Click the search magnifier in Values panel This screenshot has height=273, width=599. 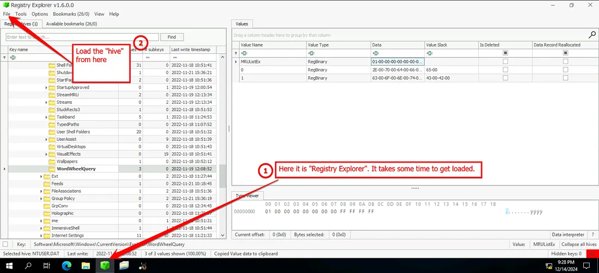click(591, 34)
